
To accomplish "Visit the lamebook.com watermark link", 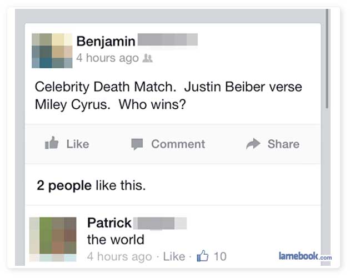I will [x=304, y=256].
